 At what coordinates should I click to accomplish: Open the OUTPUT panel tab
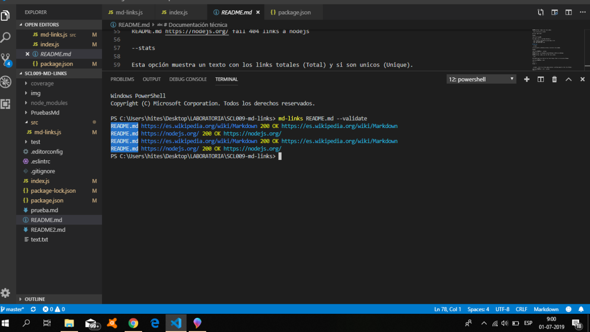click(152, 79)
